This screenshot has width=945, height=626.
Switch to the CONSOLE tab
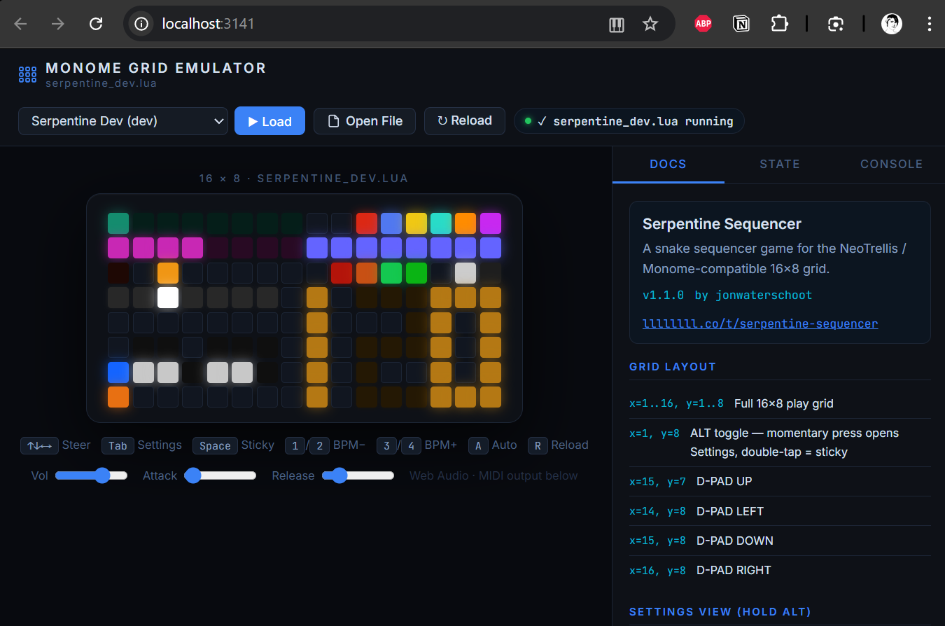tap(891, 164)
